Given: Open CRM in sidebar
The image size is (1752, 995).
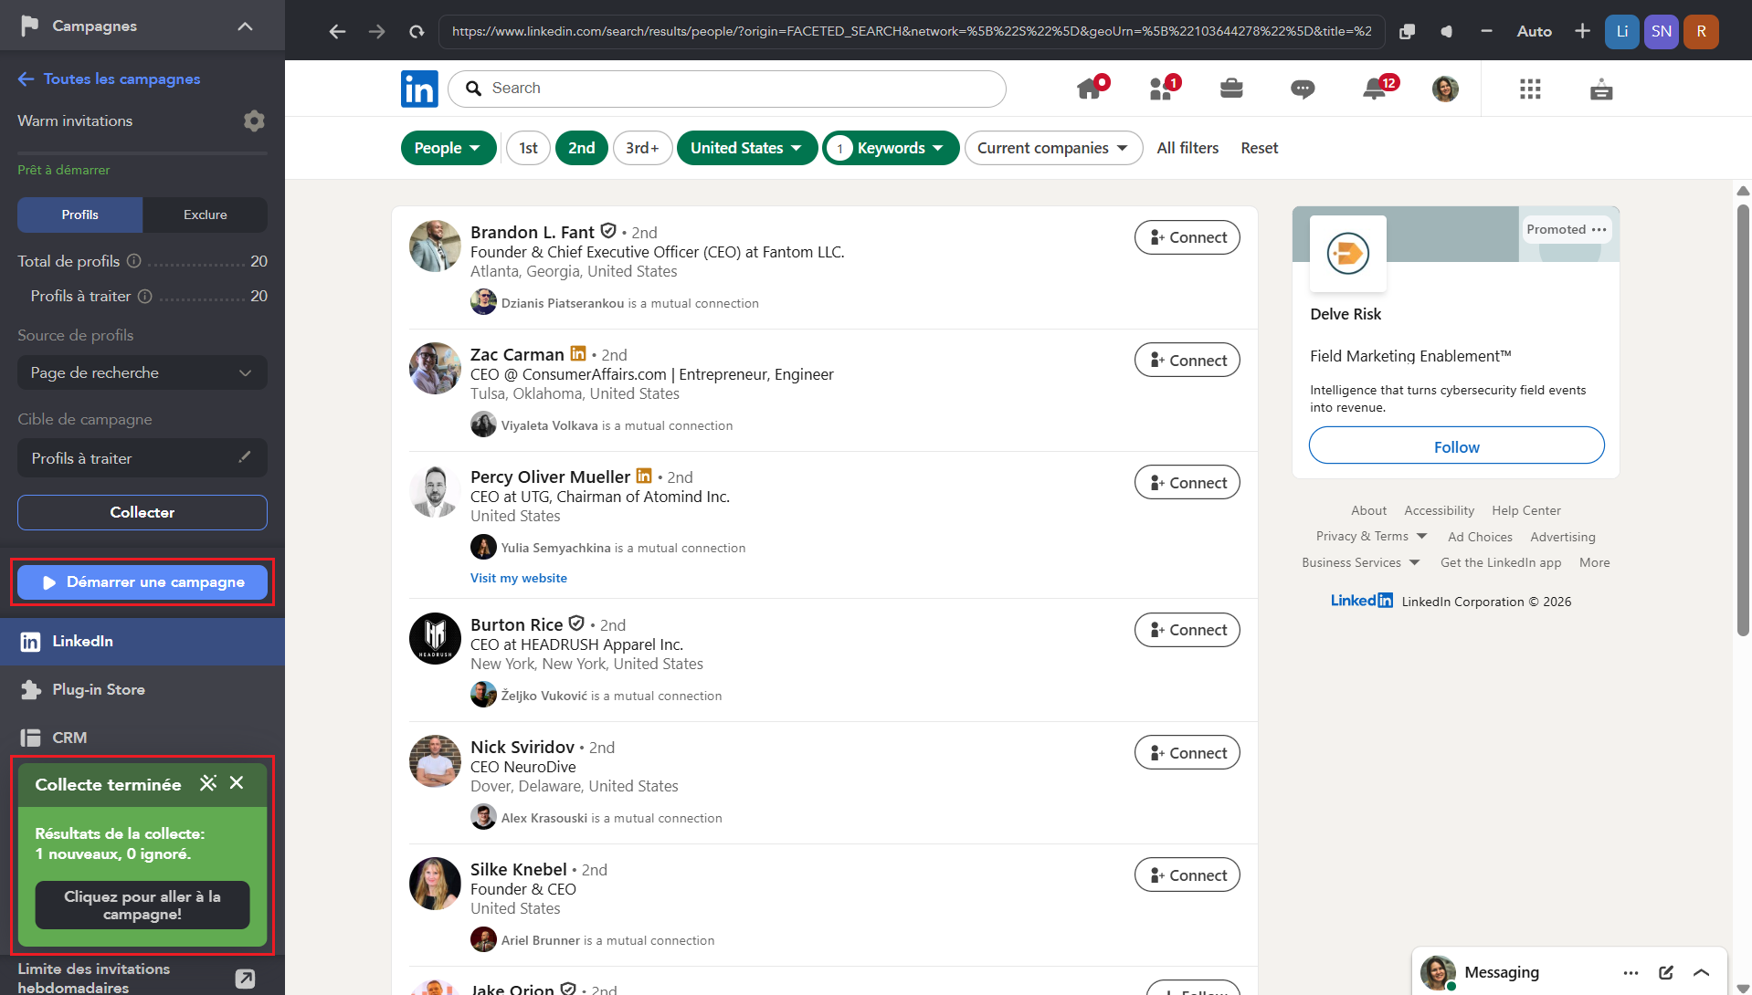Looking at the screenshot, I should click(x=142, y=738).
